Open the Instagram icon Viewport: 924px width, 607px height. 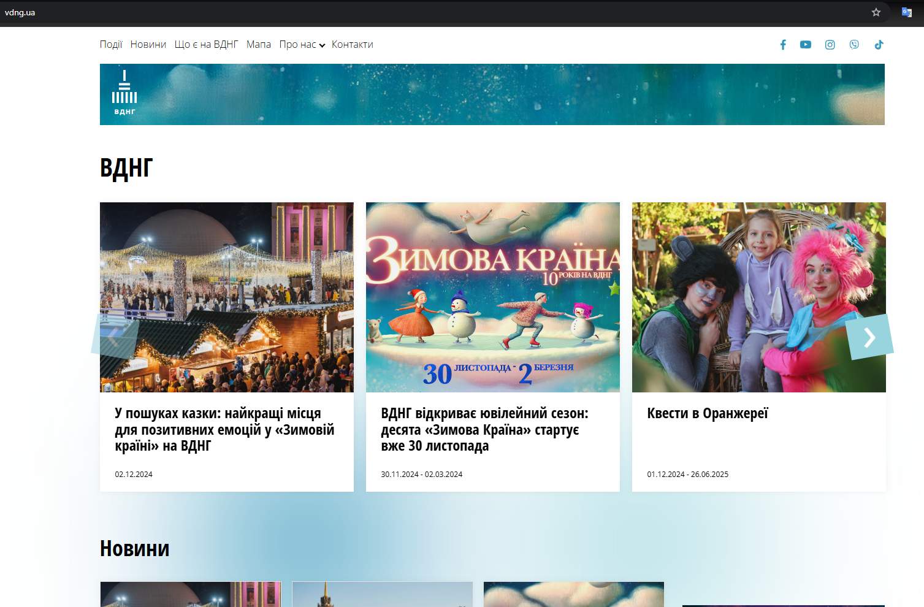[x=830, y=44]
